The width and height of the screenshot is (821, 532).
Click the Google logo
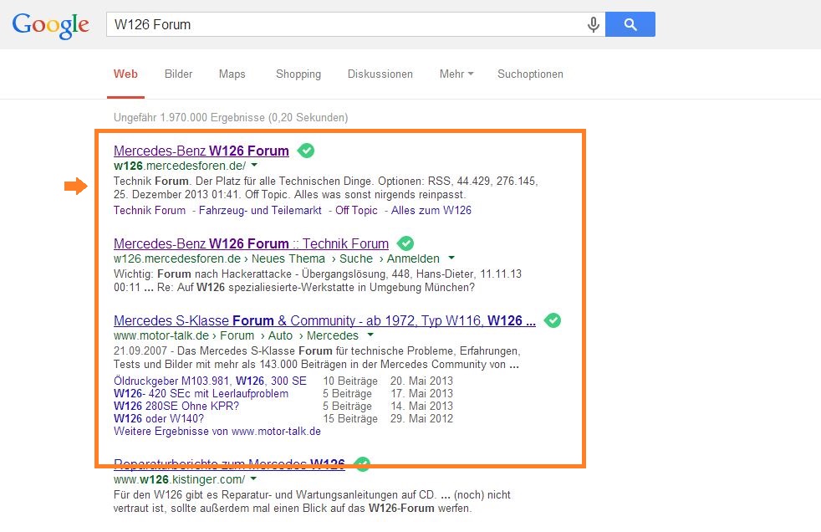tap(51, 25)
